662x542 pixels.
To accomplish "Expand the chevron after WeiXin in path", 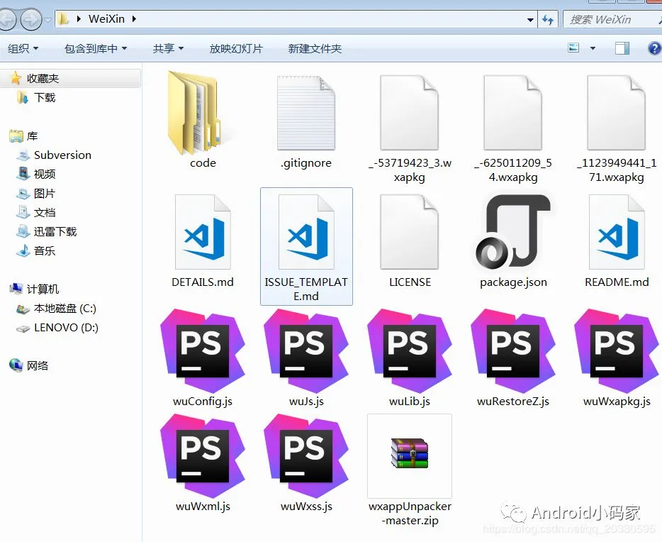I will [x=134, y=19].
